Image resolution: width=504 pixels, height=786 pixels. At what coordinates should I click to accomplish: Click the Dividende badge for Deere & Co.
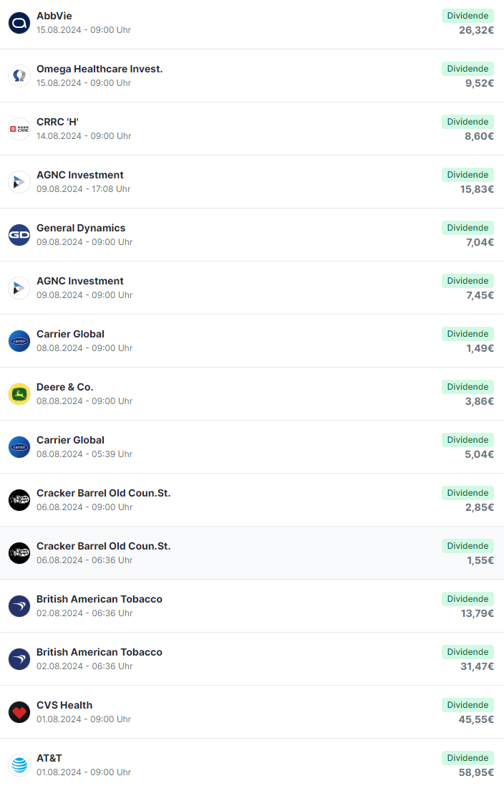[x=467, y=387]
